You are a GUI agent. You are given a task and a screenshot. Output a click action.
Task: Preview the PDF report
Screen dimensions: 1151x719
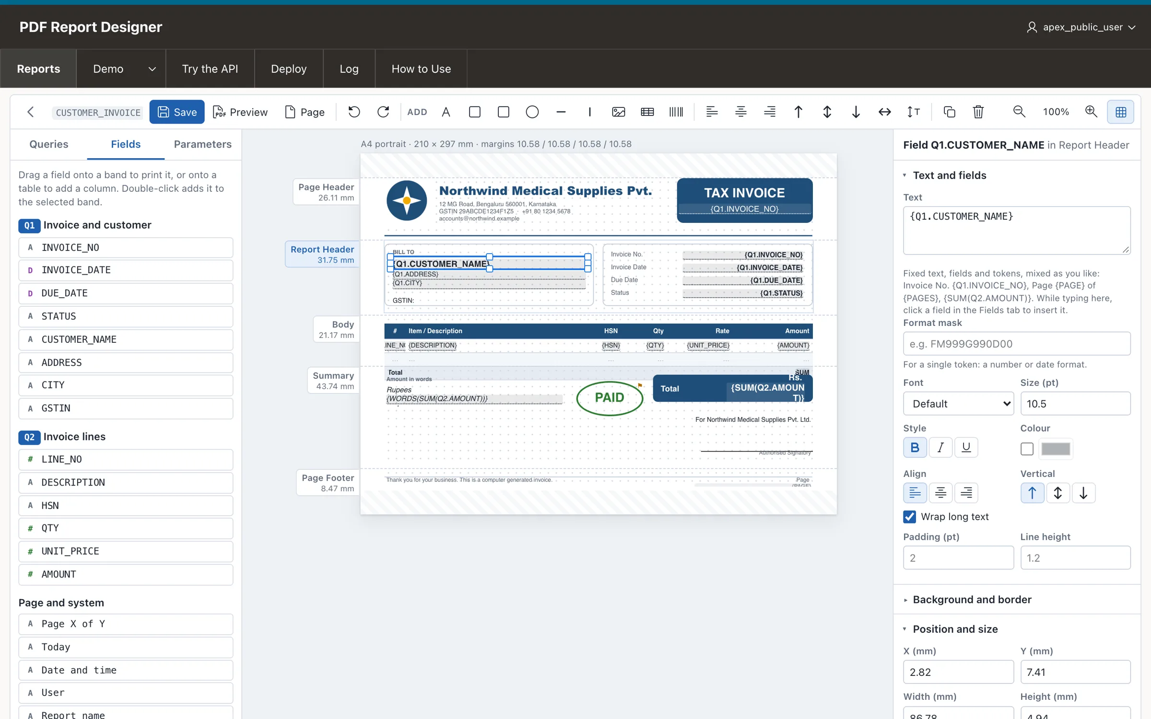[x=240, y=112]
